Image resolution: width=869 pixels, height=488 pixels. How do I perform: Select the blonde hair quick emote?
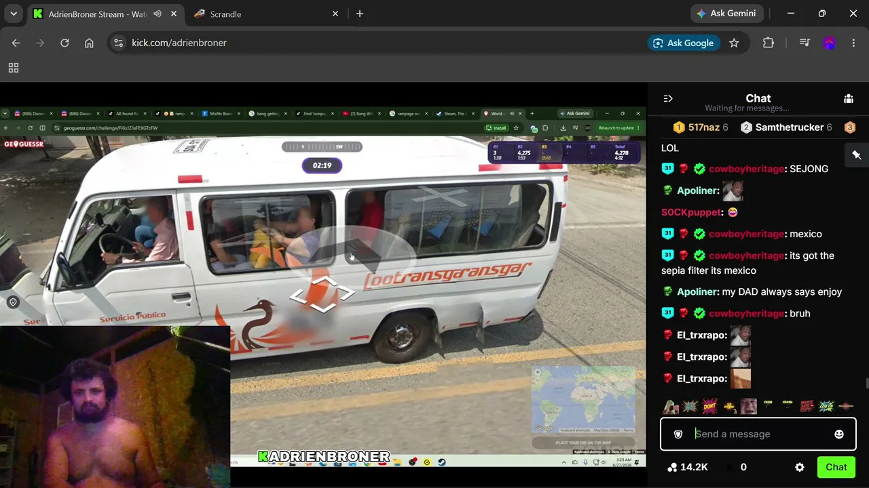(x=671, y=406)
